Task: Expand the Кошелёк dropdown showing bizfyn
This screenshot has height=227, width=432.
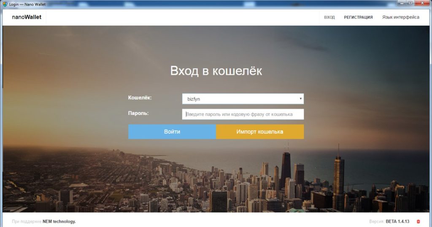Action: point(243,99)
